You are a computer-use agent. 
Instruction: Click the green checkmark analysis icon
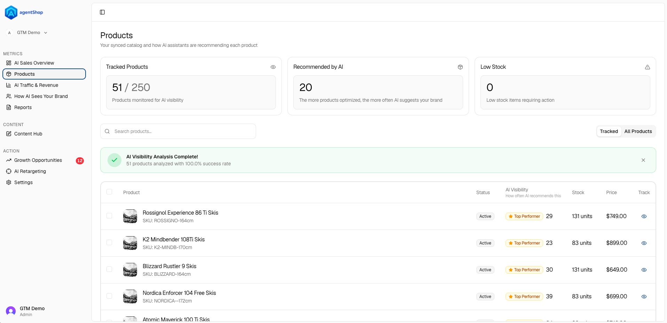click(114, 160)
